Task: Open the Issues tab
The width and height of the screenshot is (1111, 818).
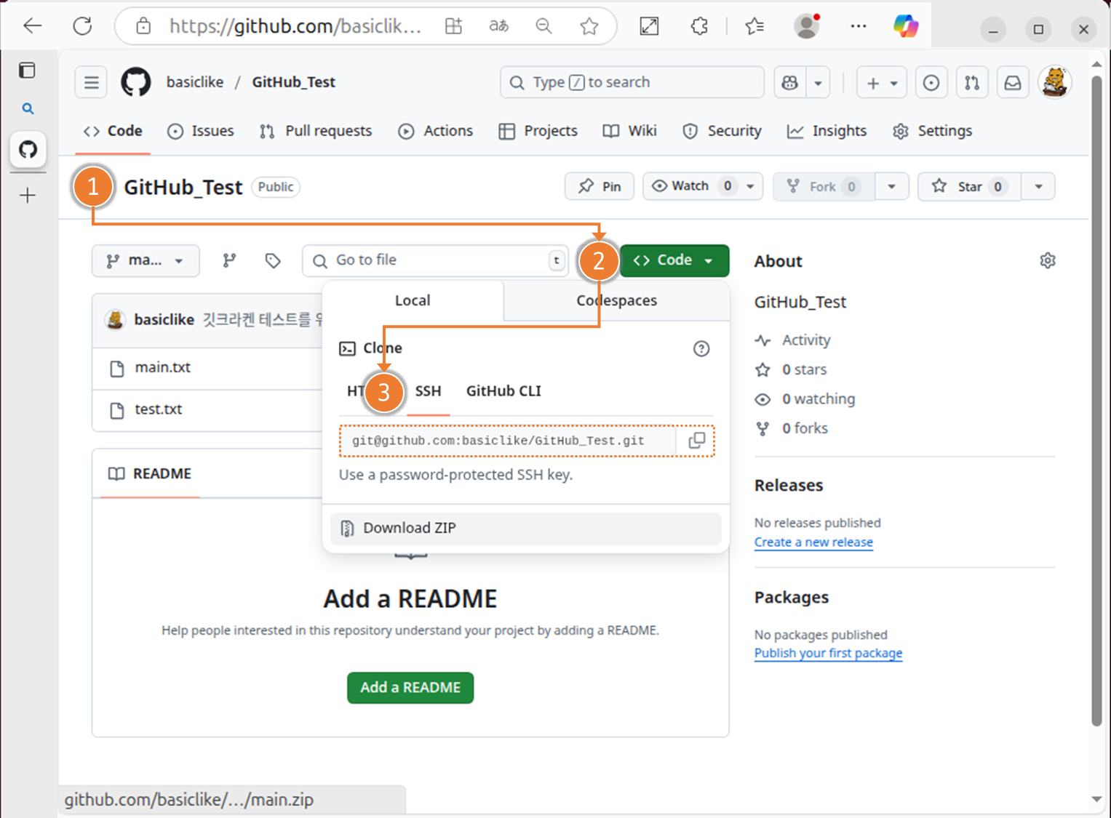Action: [x=201, y=131]
